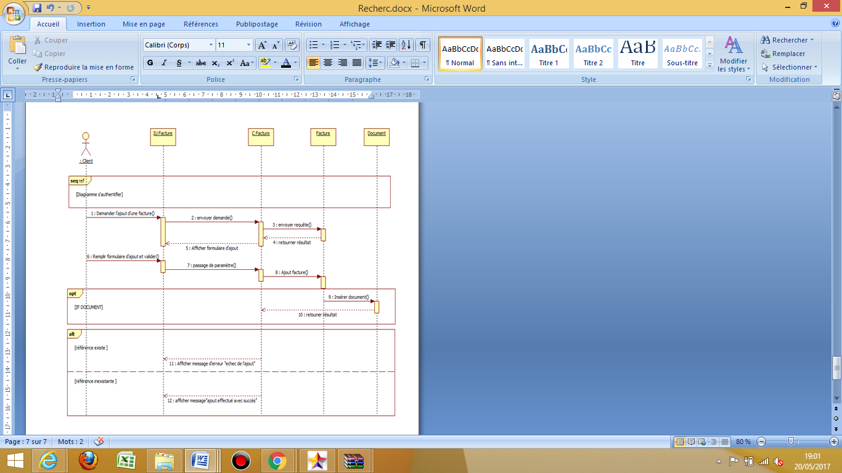Viewport: 842px width, 473px height.
Task: Toggle underline (S) formatting
Action: click(x=179, y=63)
